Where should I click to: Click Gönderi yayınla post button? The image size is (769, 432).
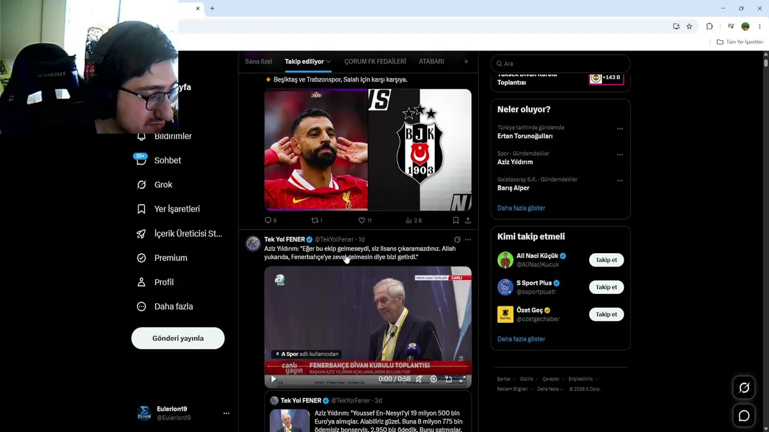pos(178,338)
